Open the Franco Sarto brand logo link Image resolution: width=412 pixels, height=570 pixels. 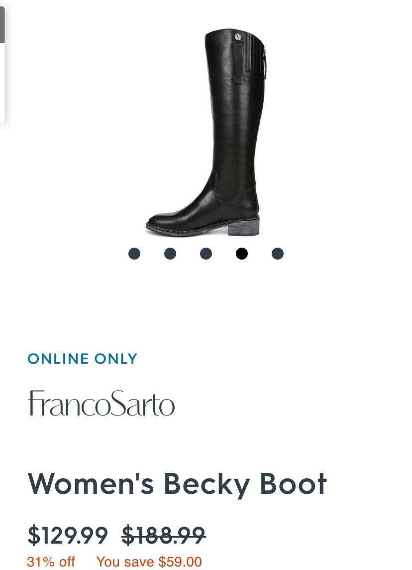(102, 403)
